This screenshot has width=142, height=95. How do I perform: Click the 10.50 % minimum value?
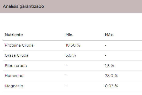(x=73, y=45)
